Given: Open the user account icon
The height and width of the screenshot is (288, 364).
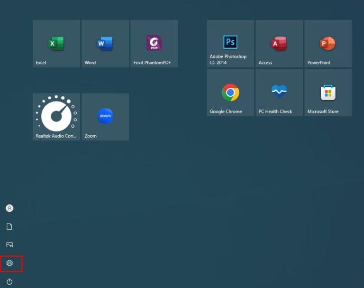Looking at the screenshot, I should coord(9,208).
